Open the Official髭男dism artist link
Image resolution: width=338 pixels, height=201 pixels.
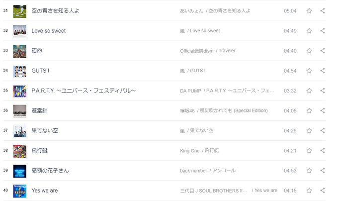click(197, 51)
